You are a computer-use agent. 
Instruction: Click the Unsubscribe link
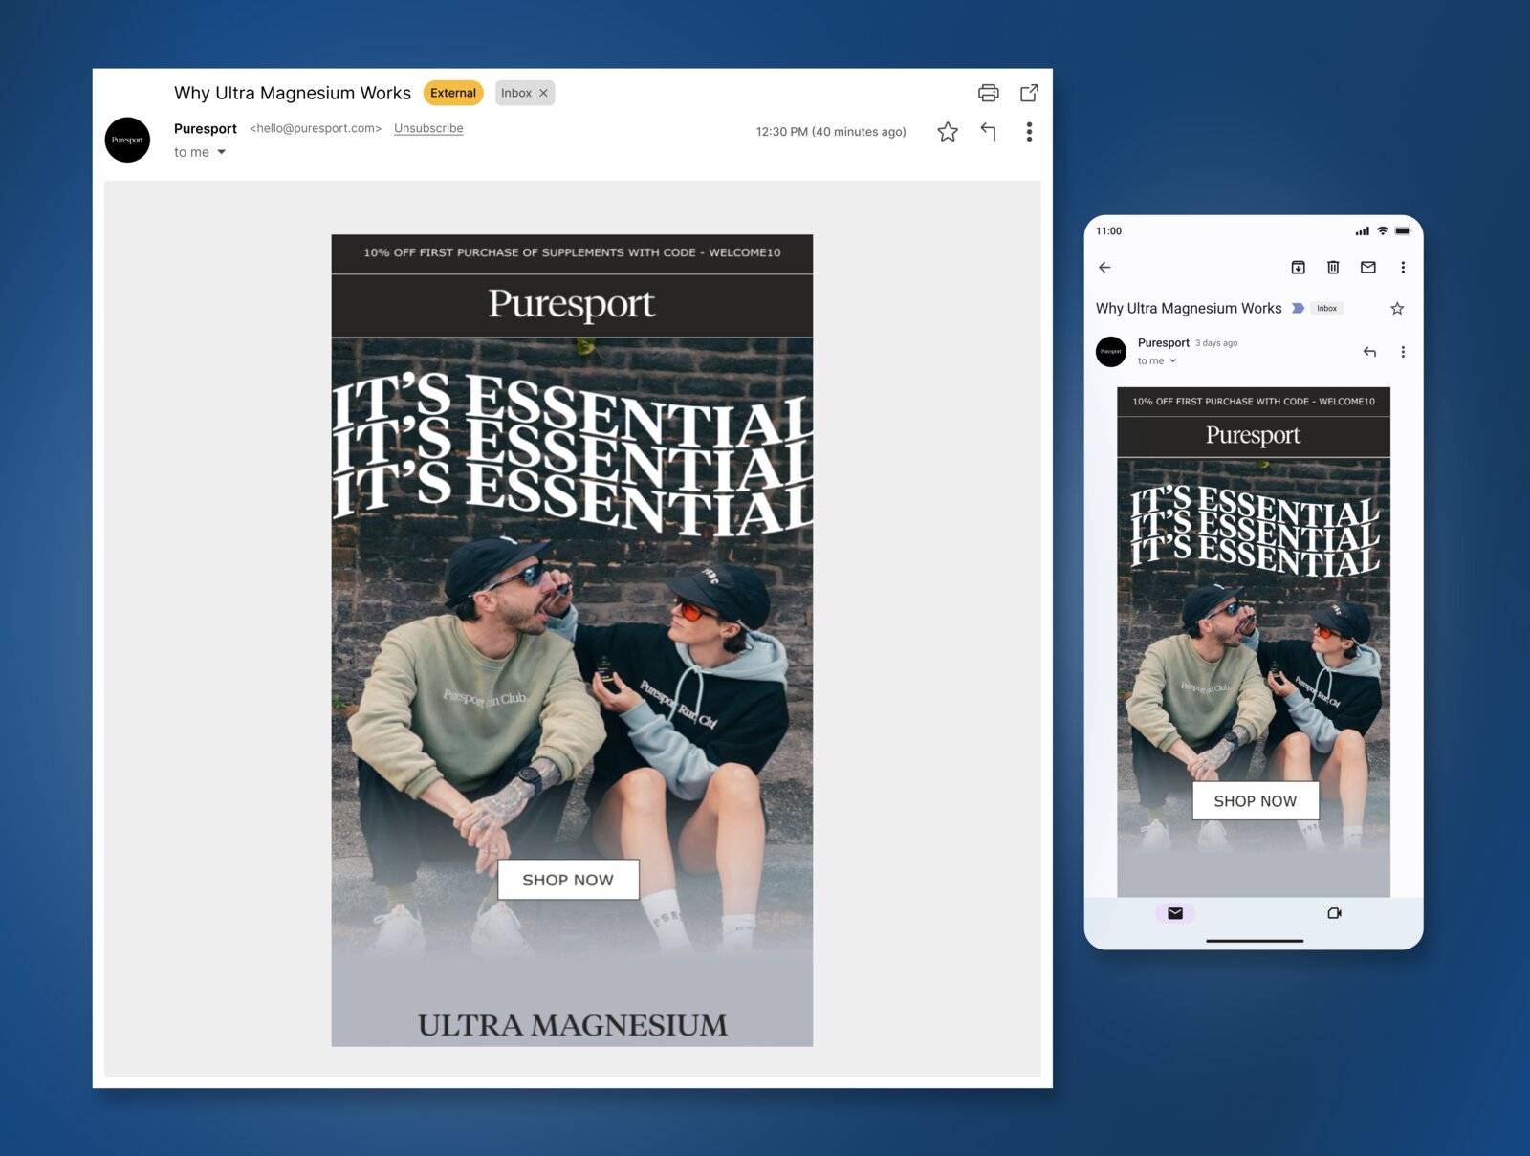click(428, 128)
